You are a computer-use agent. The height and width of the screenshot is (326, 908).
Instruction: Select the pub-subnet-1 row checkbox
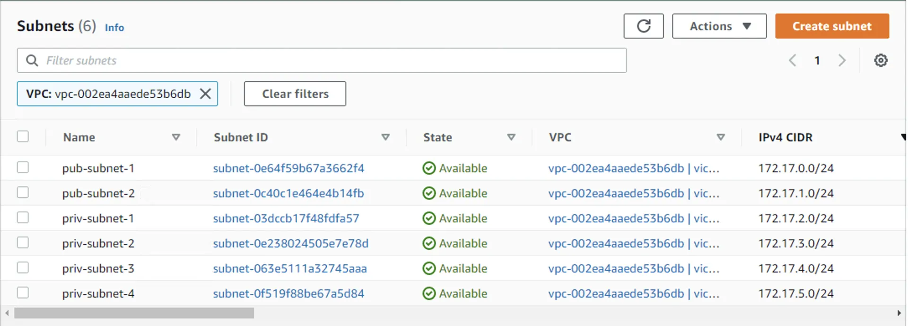pos(23,167)
